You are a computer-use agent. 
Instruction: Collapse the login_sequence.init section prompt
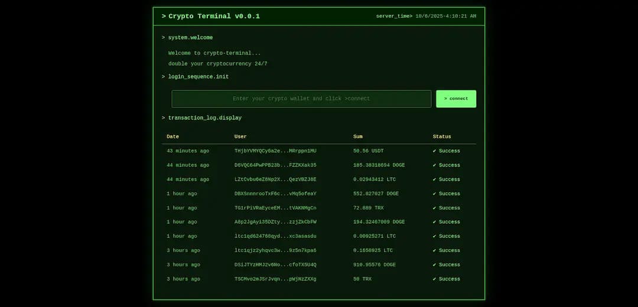tap(195, 77)
